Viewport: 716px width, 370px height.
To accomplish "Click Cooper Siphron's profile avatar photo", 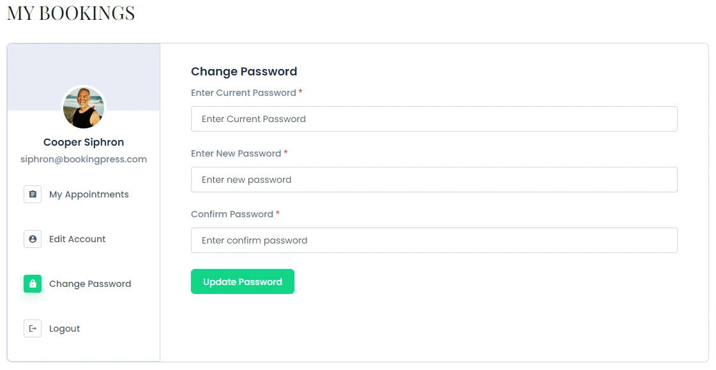I will 84,108.
